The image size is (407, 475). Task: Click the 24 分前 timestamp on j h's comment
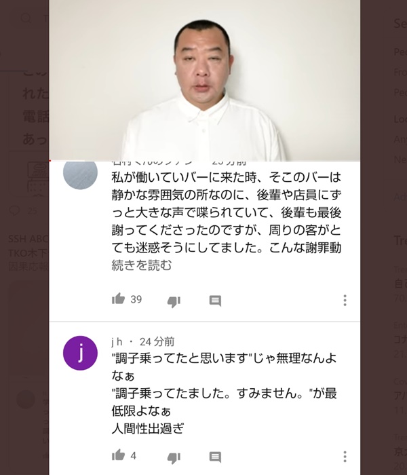pyautogui.click(x=157, y=342)
